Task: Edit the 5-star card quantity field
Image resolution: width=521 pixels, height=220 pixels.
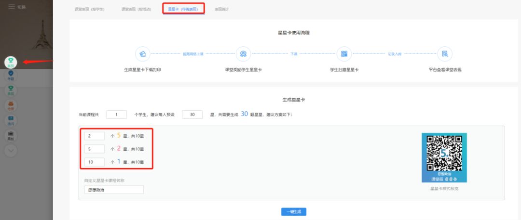Action: pos(95,136)
